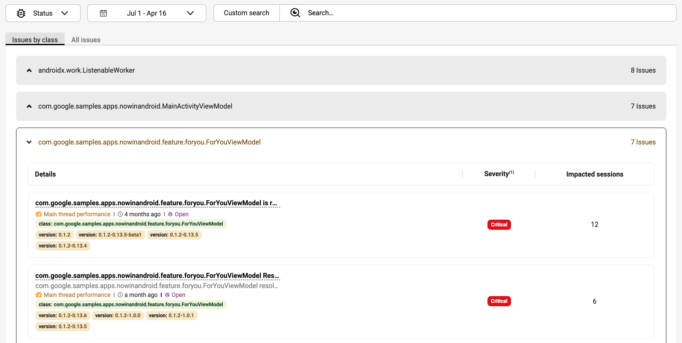Switch to the All issues tab
The image size is (682, 343).
86,40
